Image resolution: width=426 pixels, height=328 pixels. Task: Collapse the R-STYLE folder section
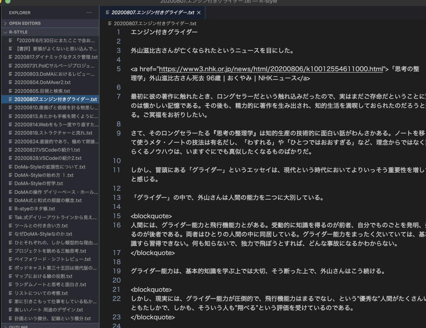(x=50, y=32)
